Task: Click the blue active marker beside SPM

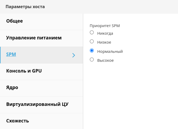Action: pos(0,55)
